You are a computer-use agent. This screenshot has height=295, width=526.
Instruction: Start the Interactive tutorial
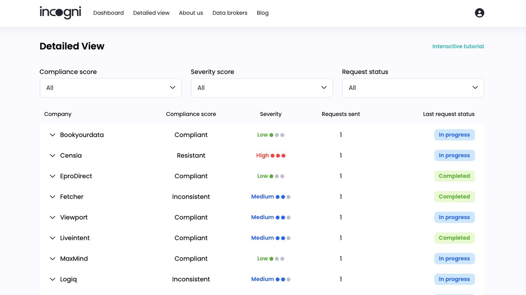click(458, 46)
